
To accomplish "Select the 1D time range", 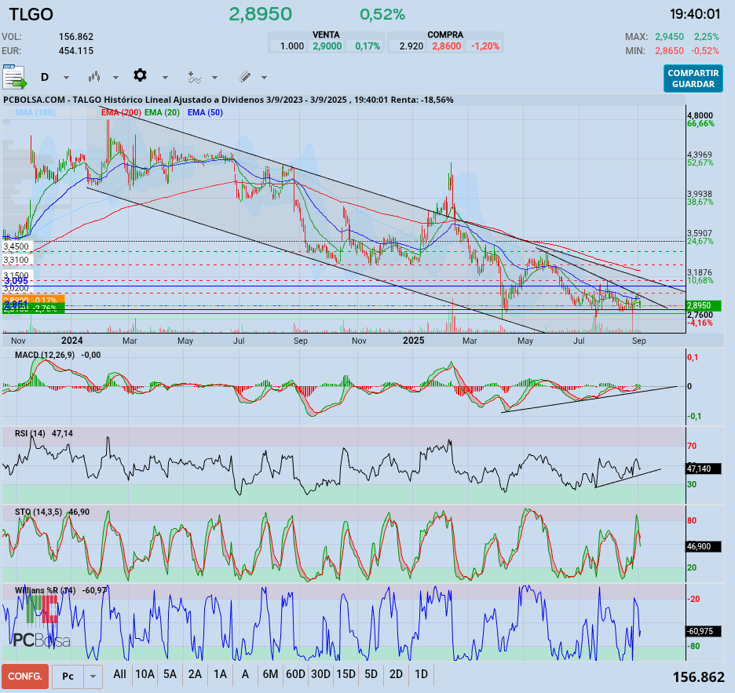I will click(x=422, y=674).
